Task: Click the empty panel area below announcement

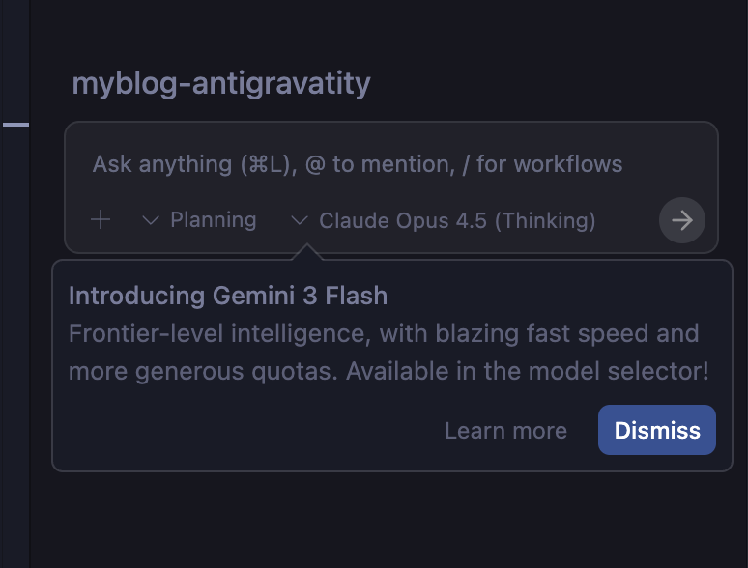Action: (x=387, y=522)
